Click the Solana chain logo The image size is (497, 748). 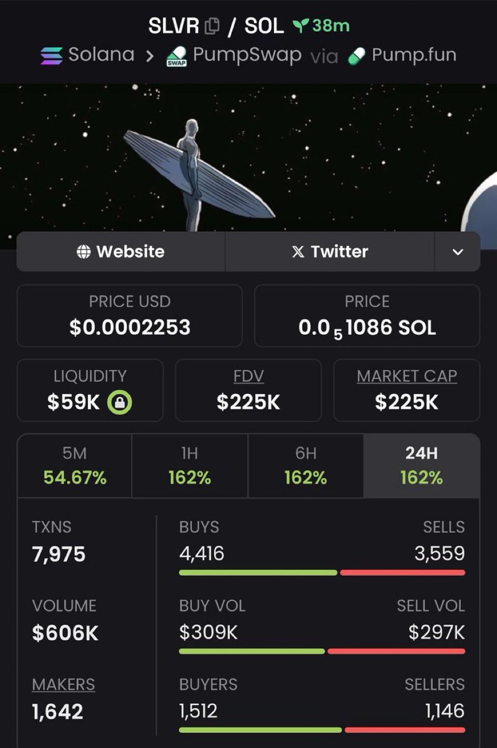pos(51,55)
